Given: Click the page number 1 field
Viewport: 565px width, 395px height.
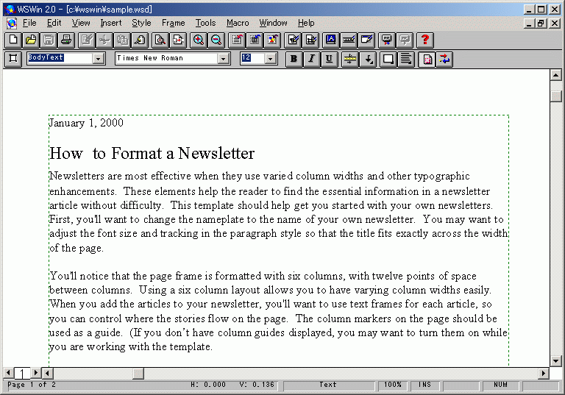Looking at the screenshot, I should pyautogui.click(x=22, y=373).
